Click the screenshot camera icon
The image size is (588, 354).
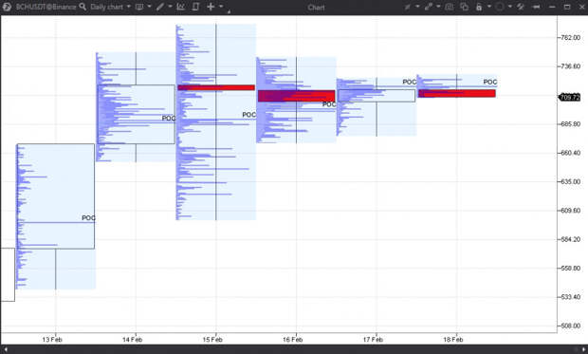(449, 7)
